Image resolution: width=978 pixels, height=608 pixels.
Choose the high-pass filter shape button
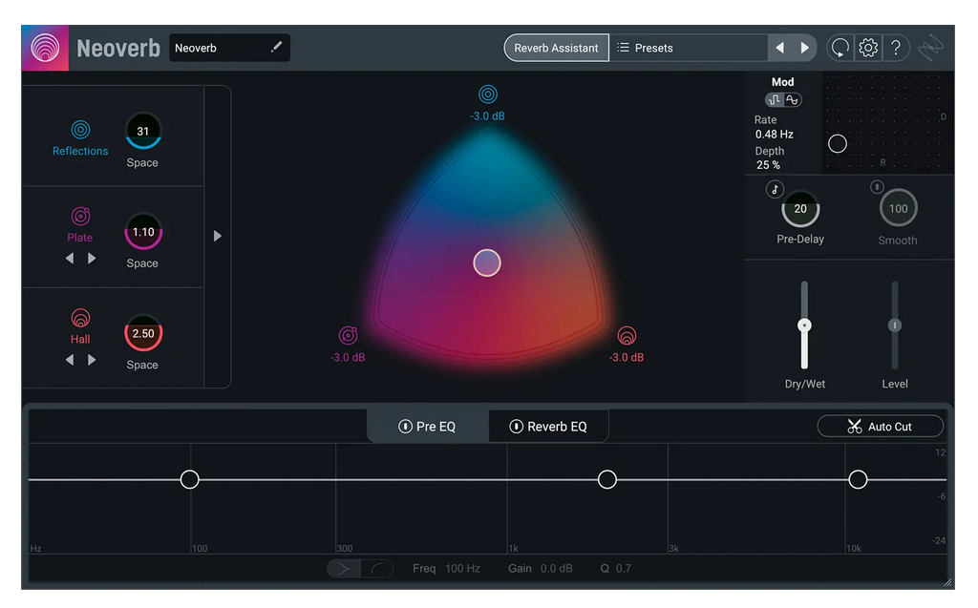[x=344, y=568]
